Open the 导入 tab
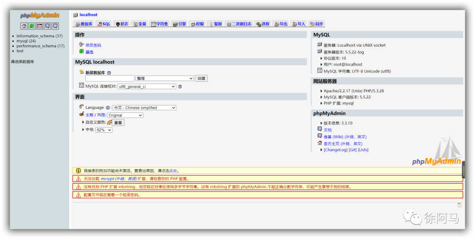The width and height of the screenshot is (475, 239). pyautogui.click(x=299, y=24)
